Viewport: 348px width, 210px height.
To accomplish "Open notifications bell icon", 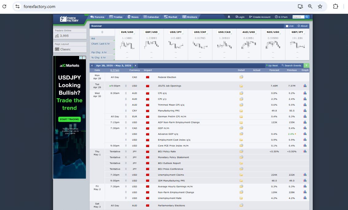I will click(x=229, y=17).
